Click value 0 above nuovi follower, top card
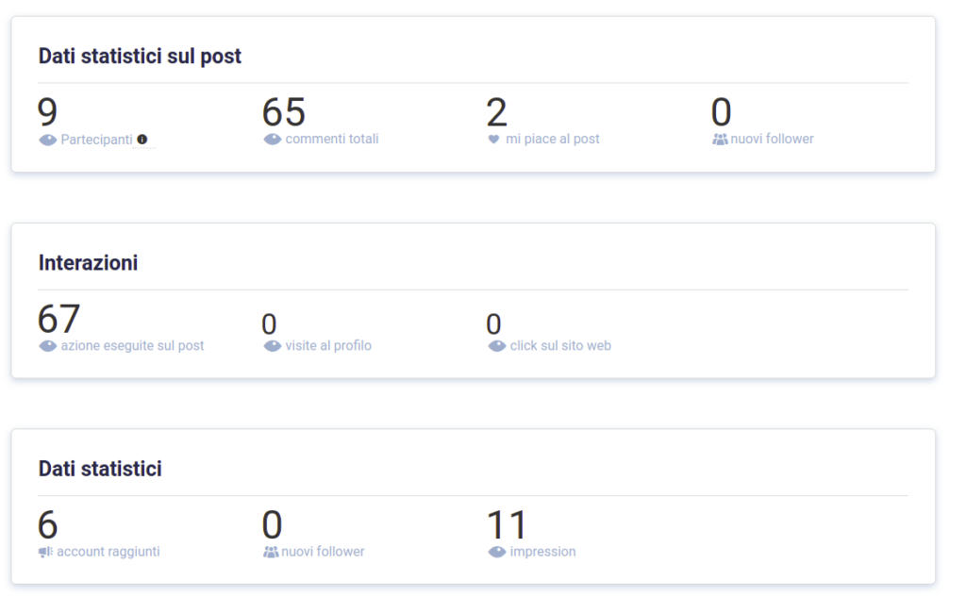Screen dimensions: 966x597 (722, 113)
